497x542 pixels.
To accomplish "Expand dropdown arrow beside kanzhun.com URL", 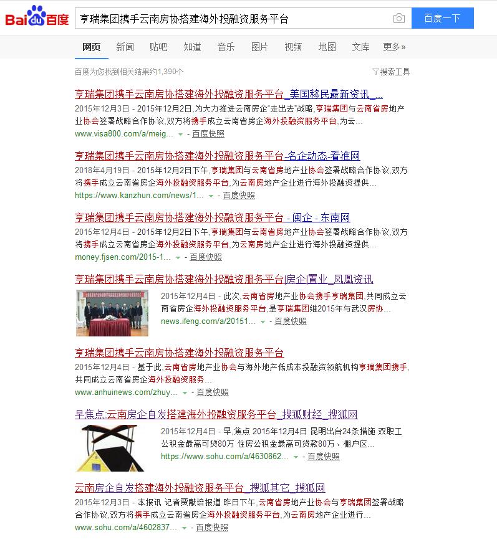I will coord(211,196).
